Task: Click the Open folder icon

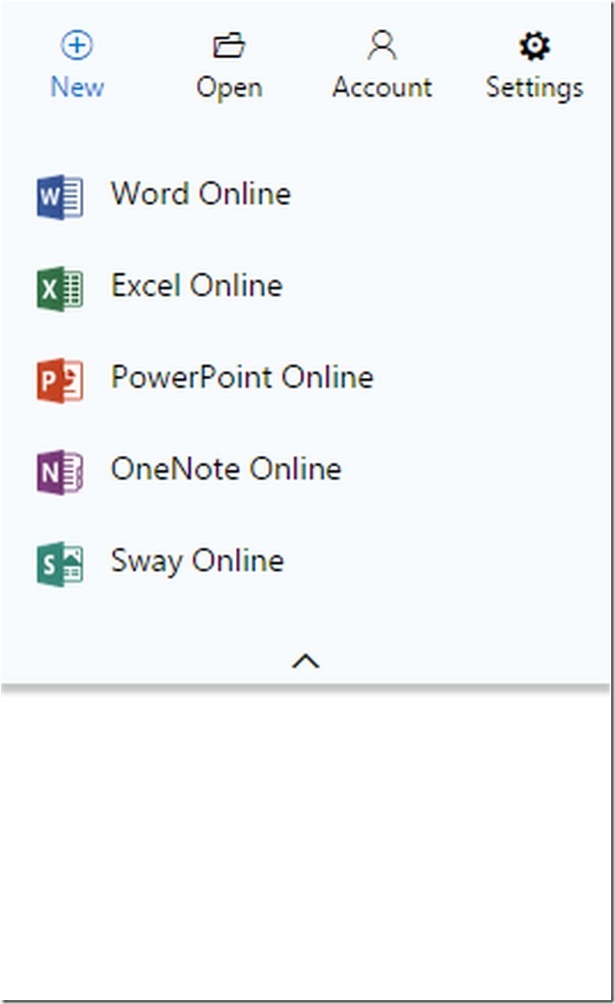Action: [229, 45]
